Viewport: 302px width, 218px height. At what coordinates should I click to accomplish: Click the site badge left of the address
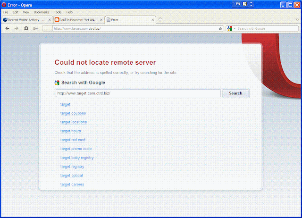pos(47,28)
